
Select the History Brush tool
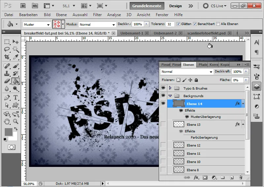point(16,73)
